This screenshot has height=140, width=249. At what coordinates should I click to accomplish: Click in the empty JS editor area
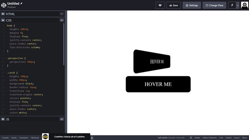33,128
